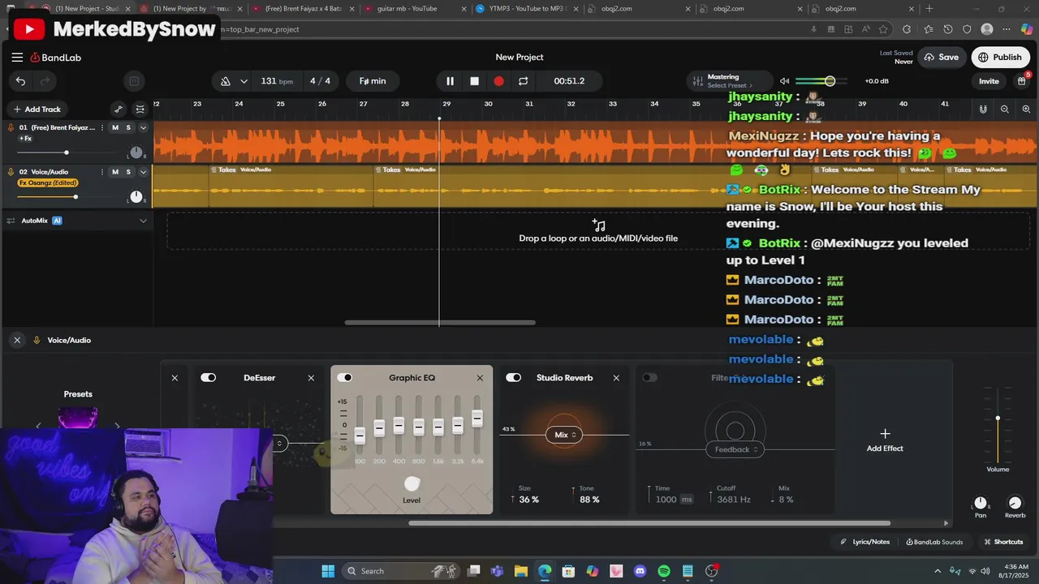Click the timeline zoom in magnifier
This screenshot has height=584, width=1039.
coord(1026,109)
